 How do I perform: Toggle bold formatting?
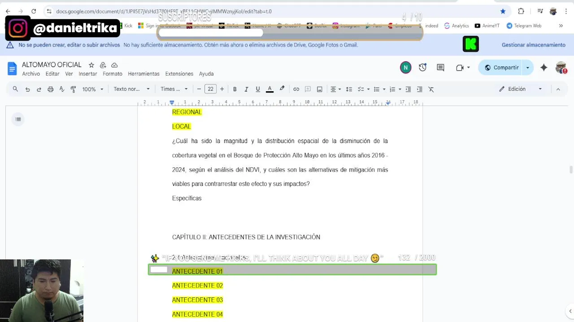click(235, 89)
